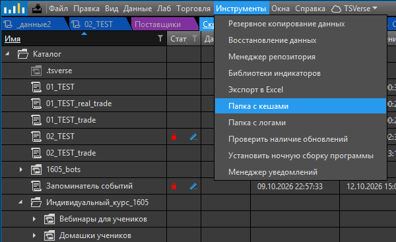This screenshot has height=242, width=396.
Task: Choose Проверить наличие обновлений
Action: pos(300,139)
